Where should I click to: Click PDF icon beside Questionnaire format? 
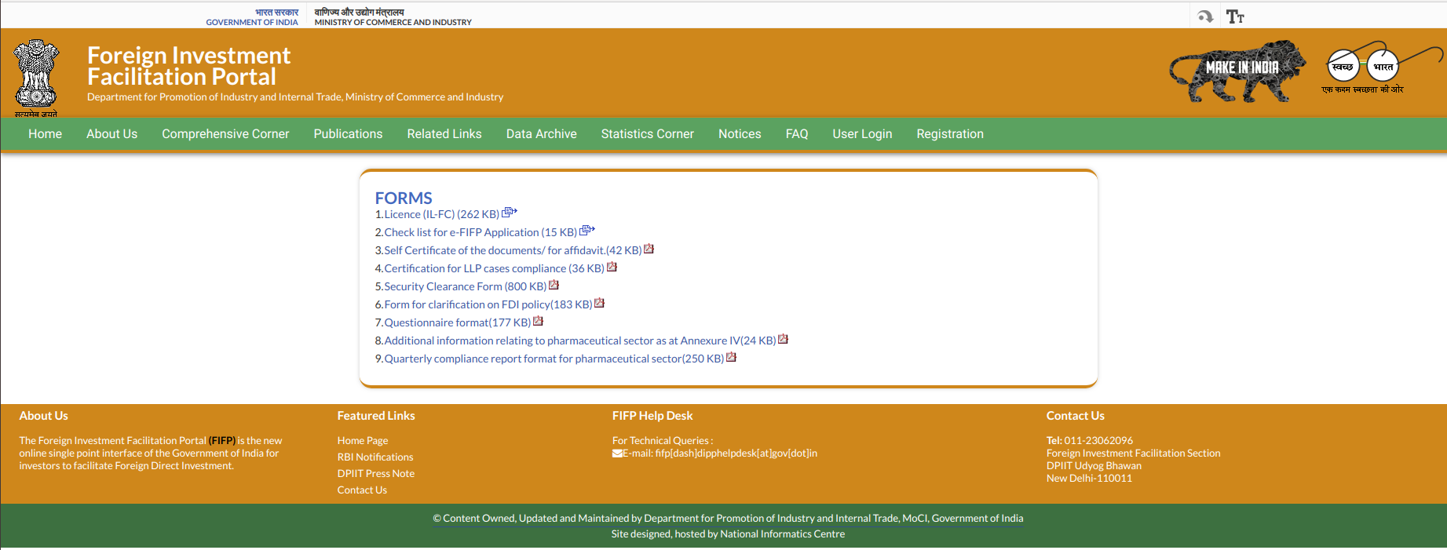pos(538,321)
